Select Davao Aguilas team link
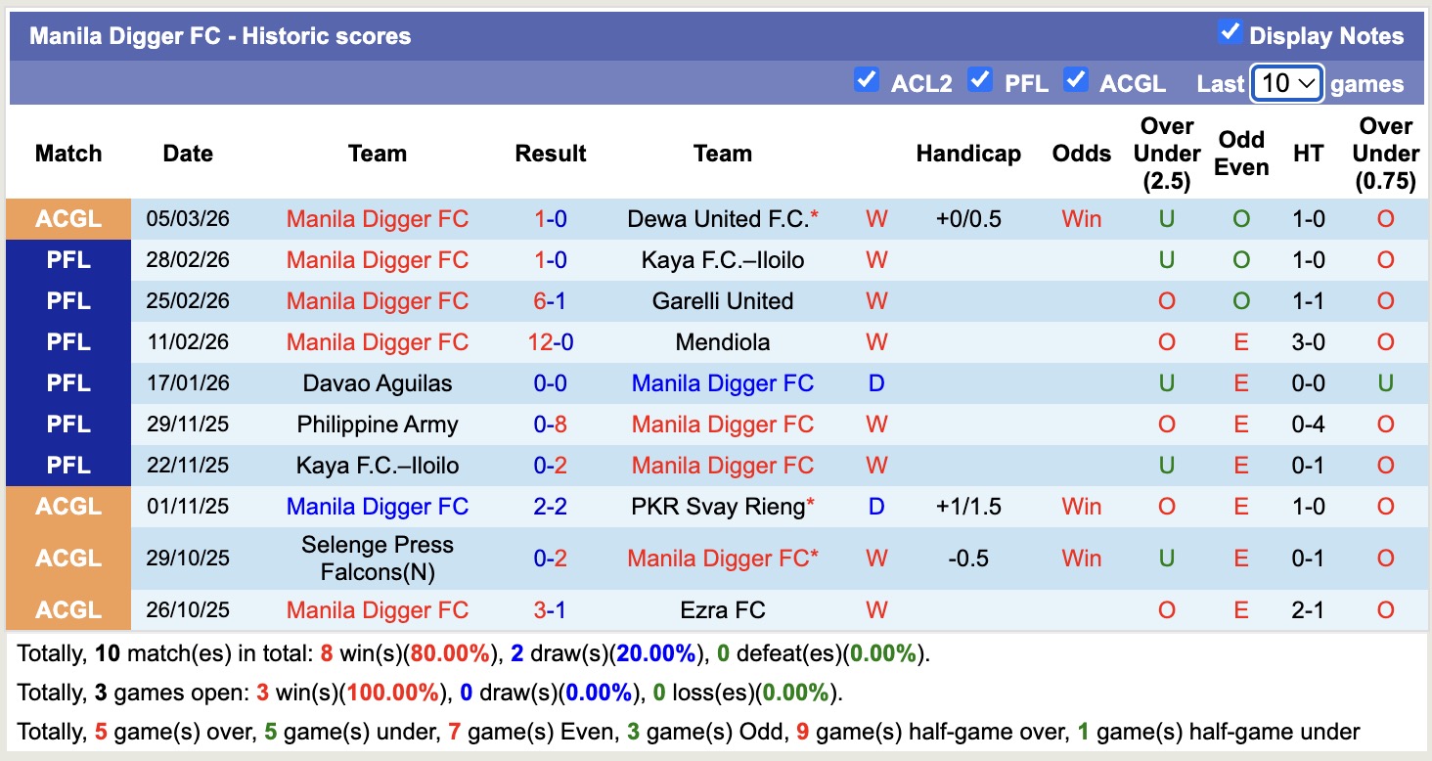 point(378,383)
